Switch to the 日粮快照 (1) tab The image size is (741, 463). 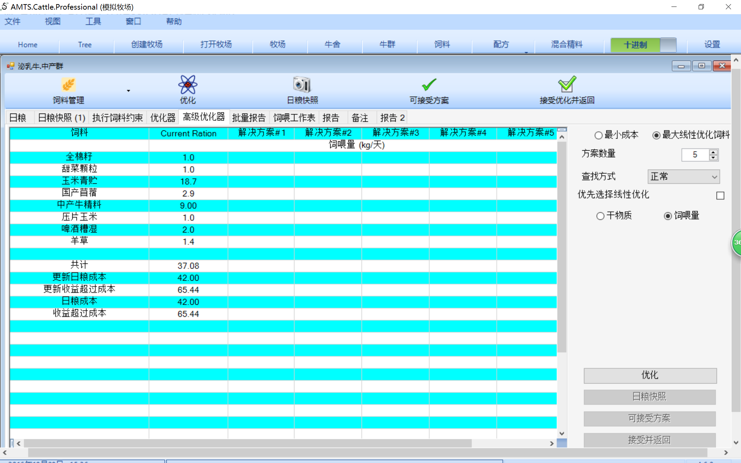click(x=61, y=118)
